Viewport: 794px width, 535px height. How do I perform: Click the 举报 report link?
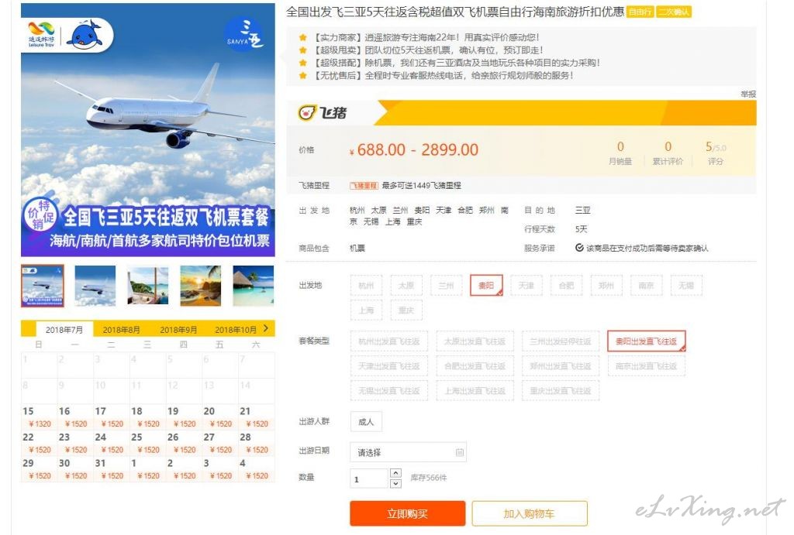click(748, 94)
